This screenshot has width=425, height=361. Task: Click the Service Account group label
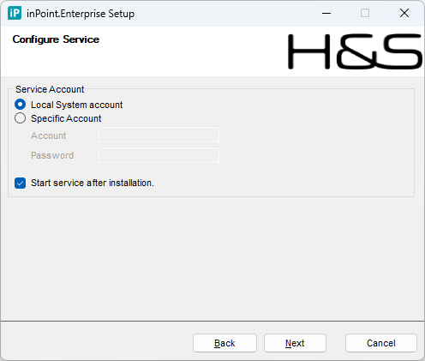click(x=50, y=89)
